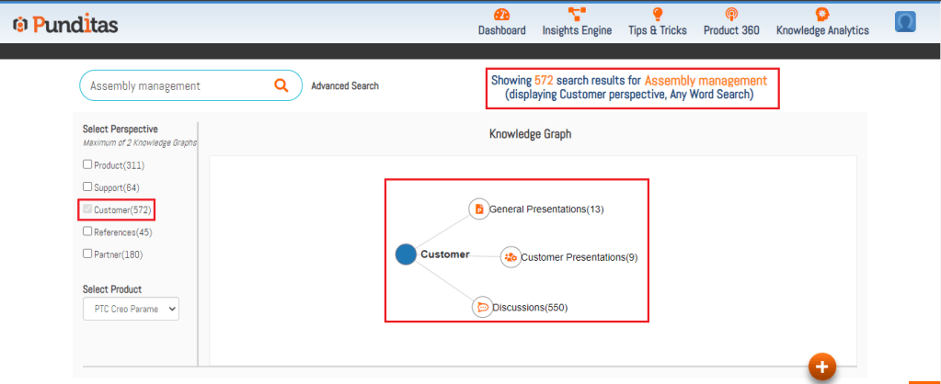This screenshot has height=384, width=941.
Task: Click the Assembly management search field
Action: [x=175, y=85]
